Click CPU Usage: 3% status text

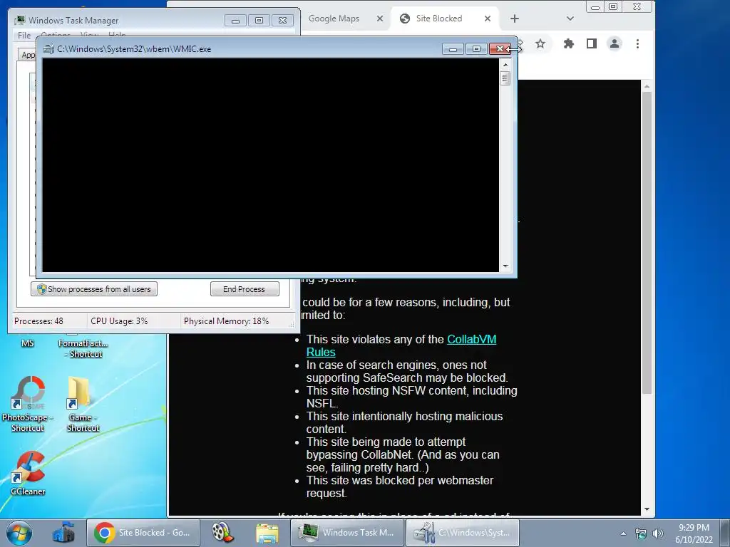[119, 321]
